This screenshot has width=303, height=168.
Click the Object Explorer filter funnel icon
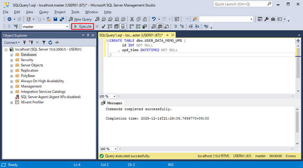click(44, 42)
